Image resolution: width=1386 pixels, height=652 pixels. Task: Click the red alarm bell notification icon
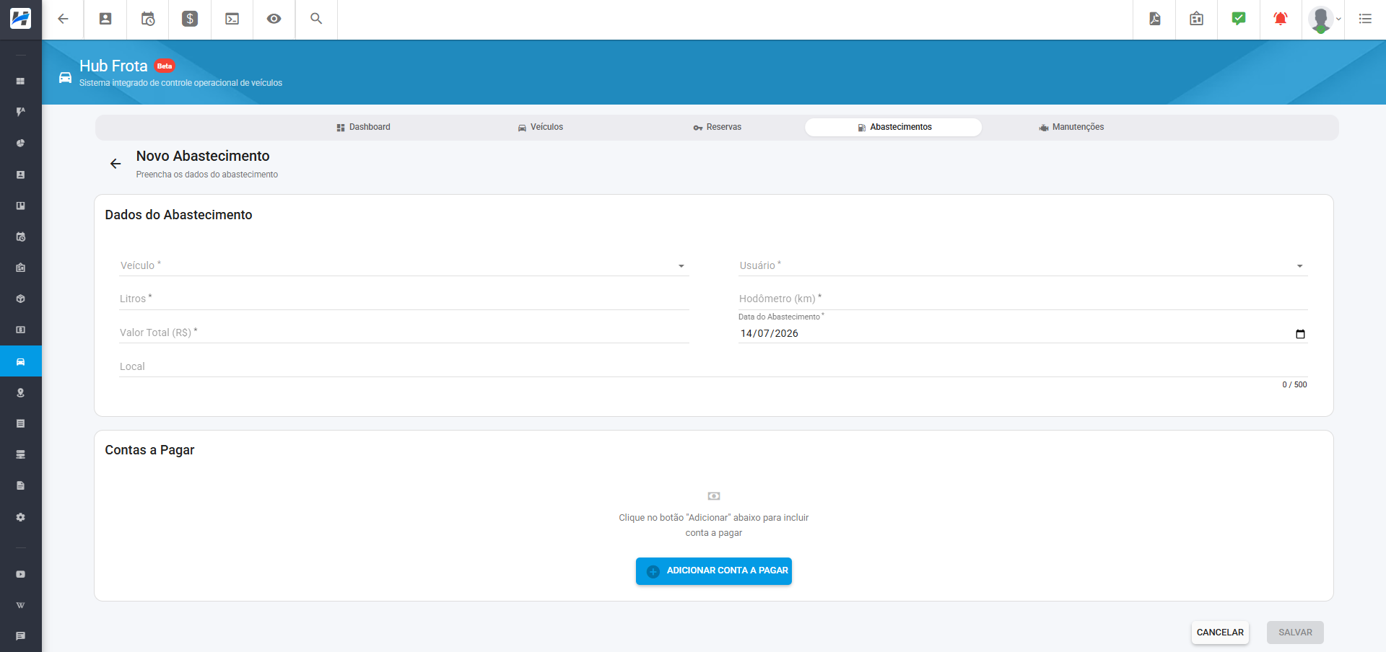(1281, 19)
